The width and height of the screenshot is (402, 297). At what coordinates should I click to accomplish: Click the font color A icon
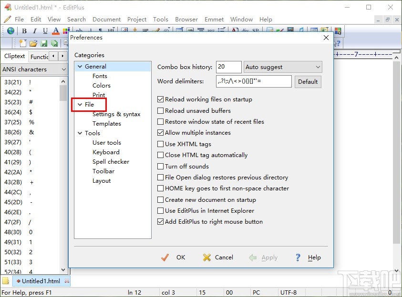56,31
